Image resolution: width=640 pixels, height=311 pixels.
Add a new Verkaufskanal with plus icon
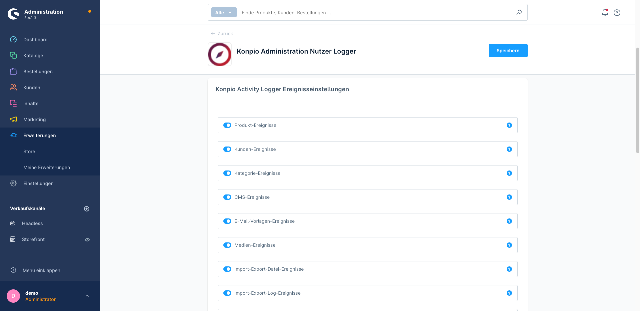click(x=87, y=209)
